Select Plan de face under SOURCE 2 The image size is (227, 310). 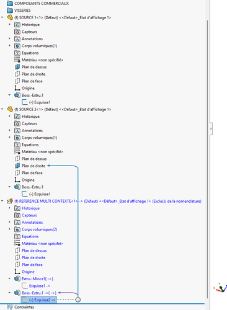pyautogui.click(x=32, y=173)
